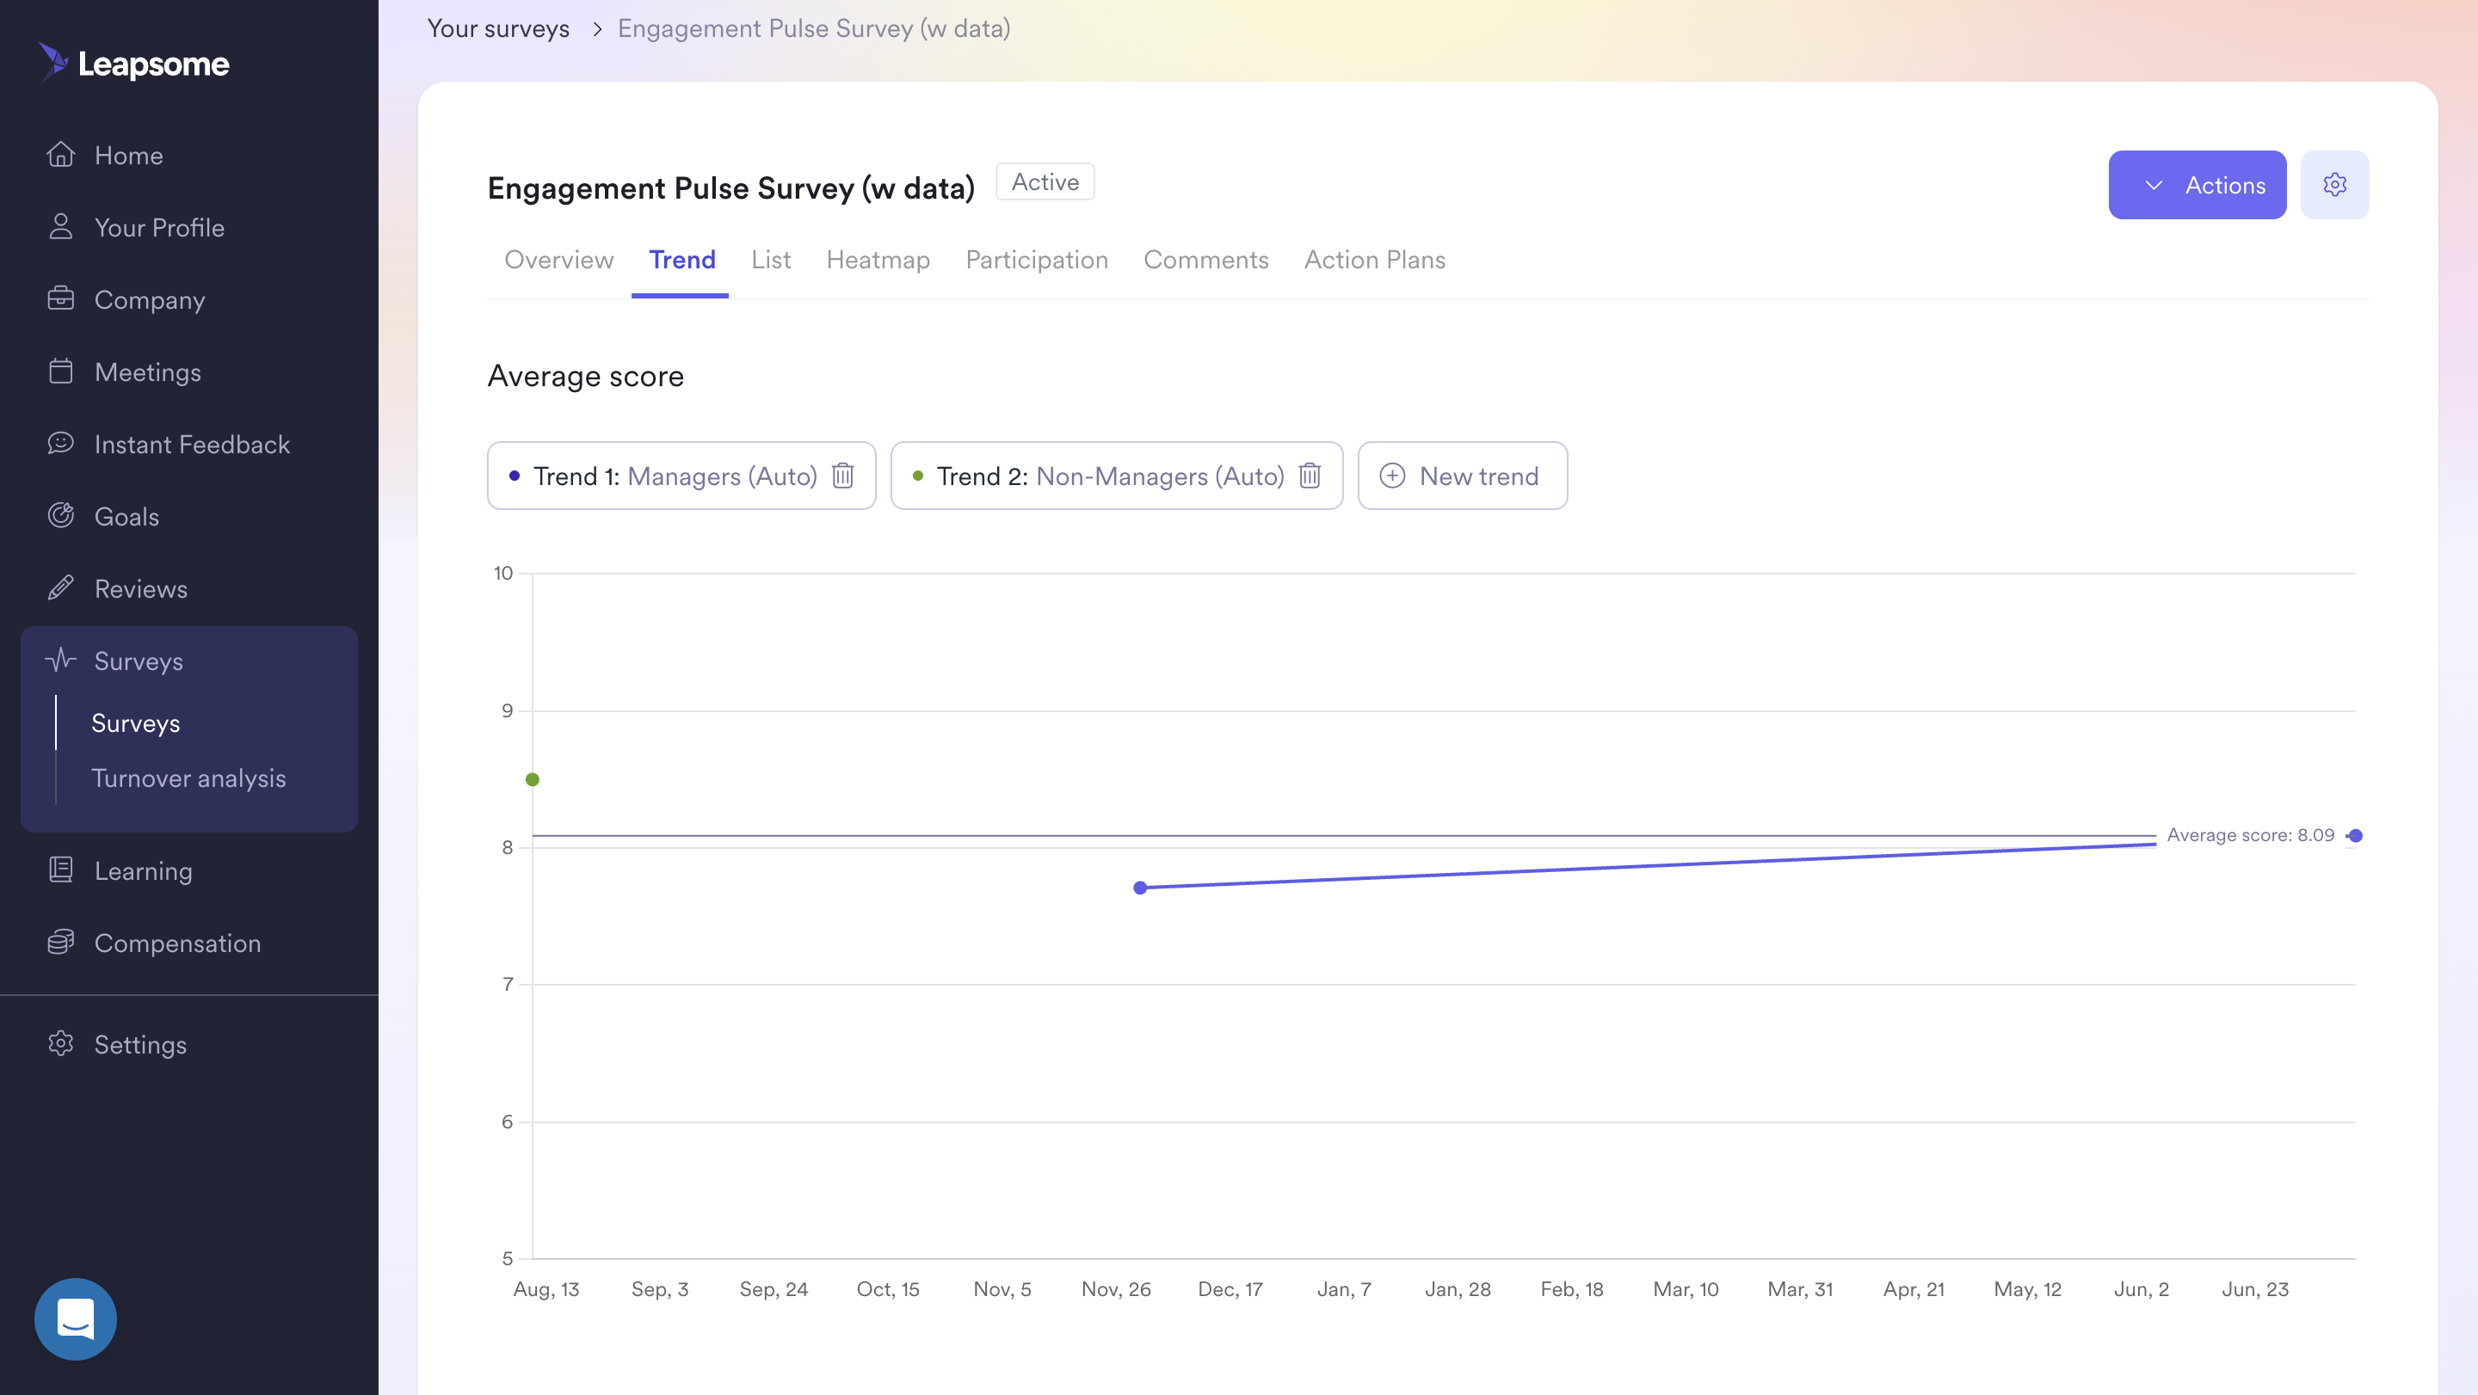Click the Average score 8.09 marker
Screen dimensions: 2478x1395
tap(2355, 835)
